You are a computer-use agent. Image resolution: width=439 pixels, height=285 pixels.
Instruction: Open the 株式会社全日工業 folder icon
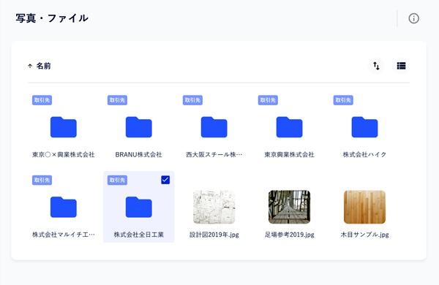pos(139,207)
